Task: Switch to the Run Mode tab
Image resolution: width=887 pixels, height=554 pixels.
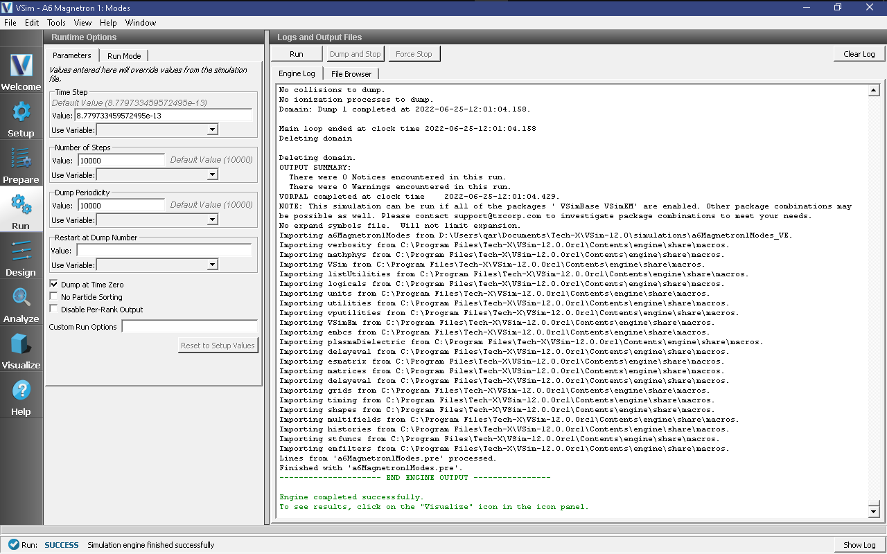Action: [x=124, y=56]
